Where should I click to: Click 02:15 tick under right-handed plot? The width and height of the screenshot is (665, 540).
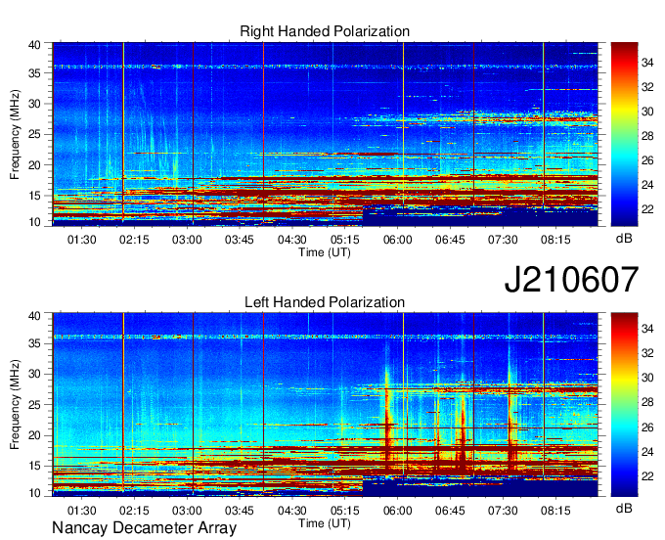134,240
